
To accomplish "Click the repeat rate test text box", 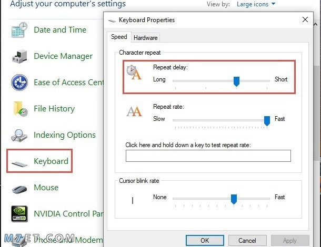I will [x=208, y=156].
